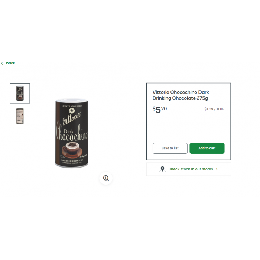Click the coffee cup illustration on the can
Screen dimensions: 260x260
tap(72, 150)
